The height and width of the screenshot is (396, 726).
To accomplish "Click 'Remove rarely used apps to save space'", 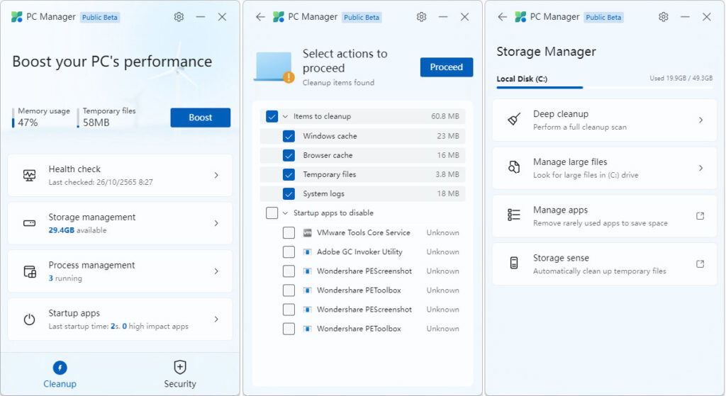I will pos(600,223).
